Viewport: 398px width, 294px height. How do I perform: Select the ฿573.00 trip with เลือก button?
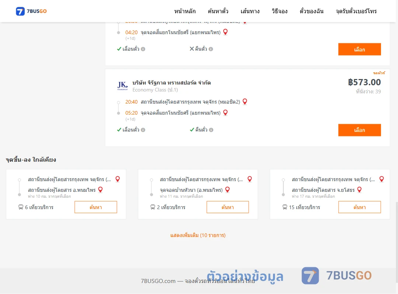tap(359, 130)
